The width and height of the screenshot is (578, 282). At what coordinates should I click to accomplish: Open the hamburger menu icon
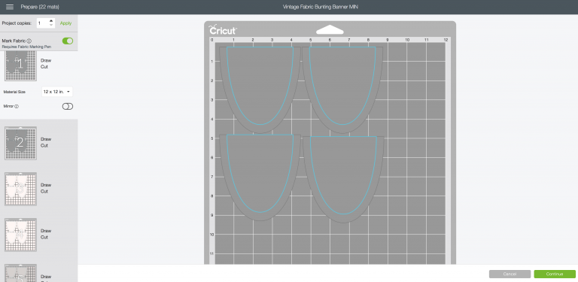coord(10,7)
